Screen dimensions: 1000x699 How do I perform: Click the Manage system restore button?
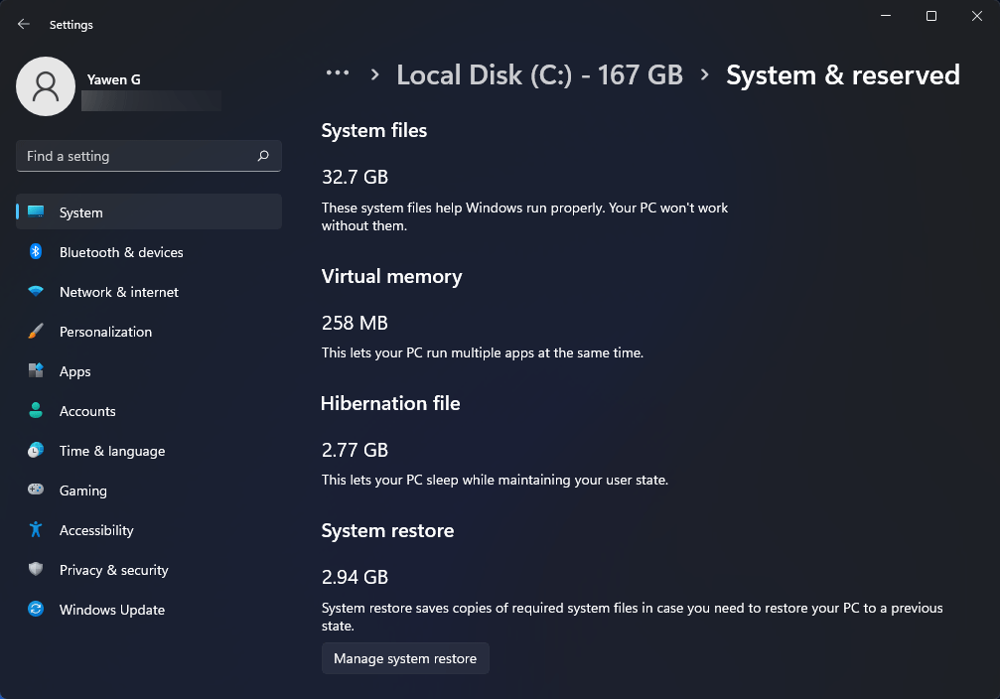pos(404,657)
